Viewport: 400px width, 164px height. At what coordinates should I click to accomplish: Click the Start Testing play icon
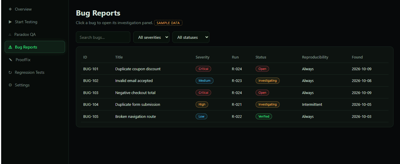(x=10, y=22)
